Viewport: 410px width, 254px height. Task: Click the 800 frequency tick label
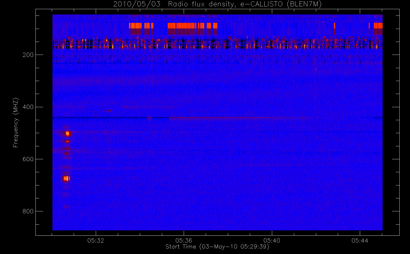pos(28,211)
